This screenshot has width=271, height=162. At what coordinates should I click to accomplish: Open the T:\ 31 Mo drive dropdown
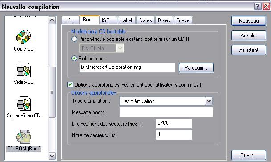pyautogui.click(x=120, y=48)
